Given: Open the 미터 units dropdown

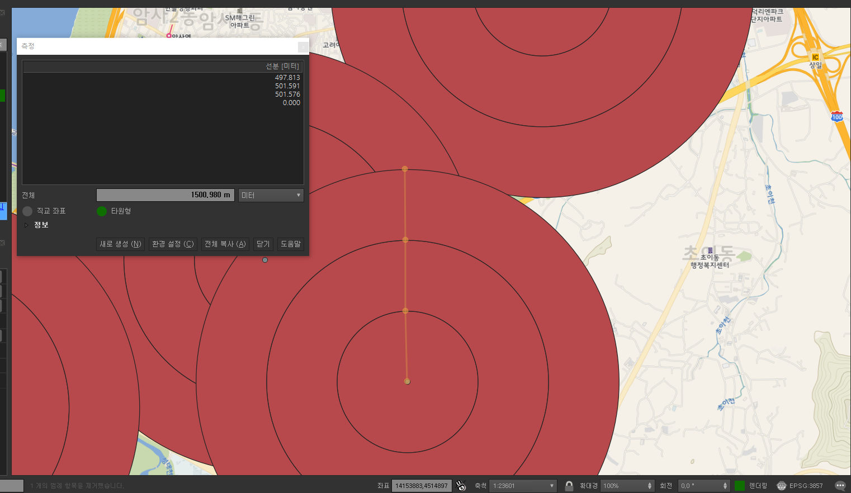Looking at the screenshot, I should point(271,195).
